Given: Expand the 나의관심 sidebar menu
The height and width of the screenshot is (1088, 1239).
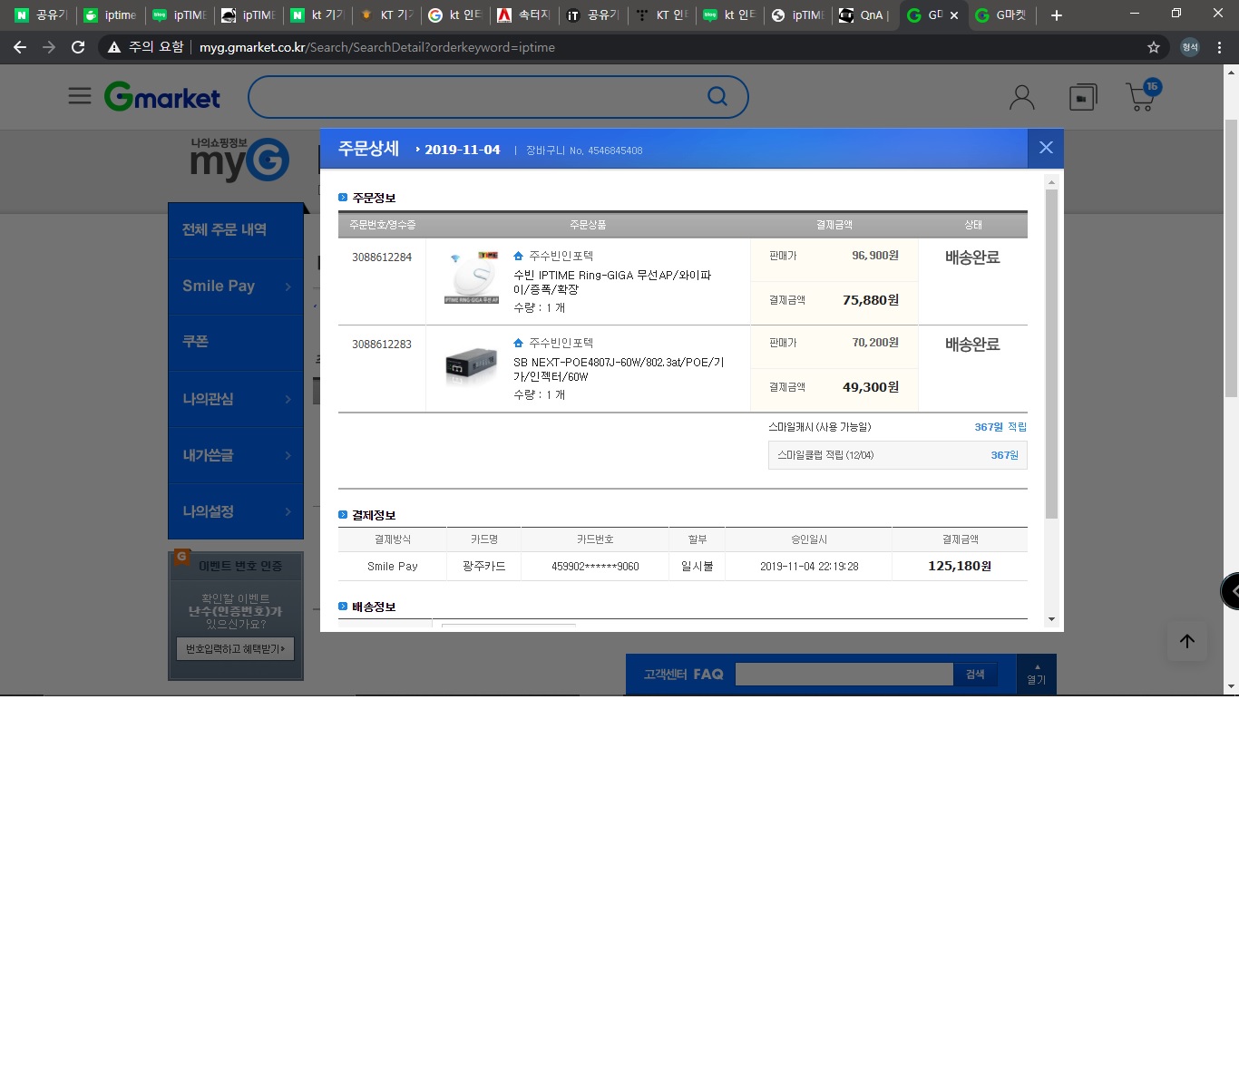Looking at the screenshot, I should click(x=236, y=399).
